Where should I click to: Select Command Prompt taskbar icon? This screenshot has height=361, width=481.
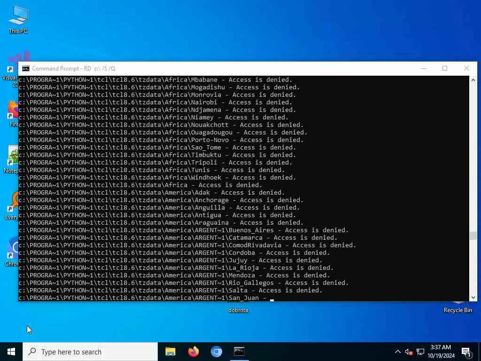pyautogui.click(x=239, y=352)
